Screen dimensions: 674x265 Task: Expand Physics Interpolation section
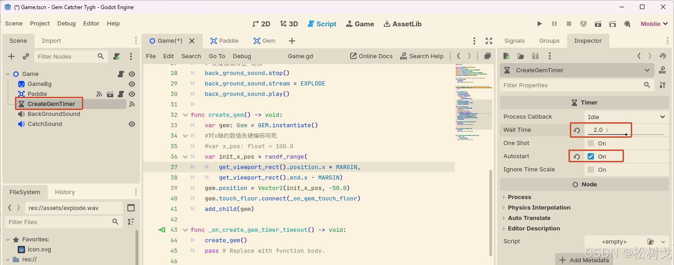(x=539, y=208)
